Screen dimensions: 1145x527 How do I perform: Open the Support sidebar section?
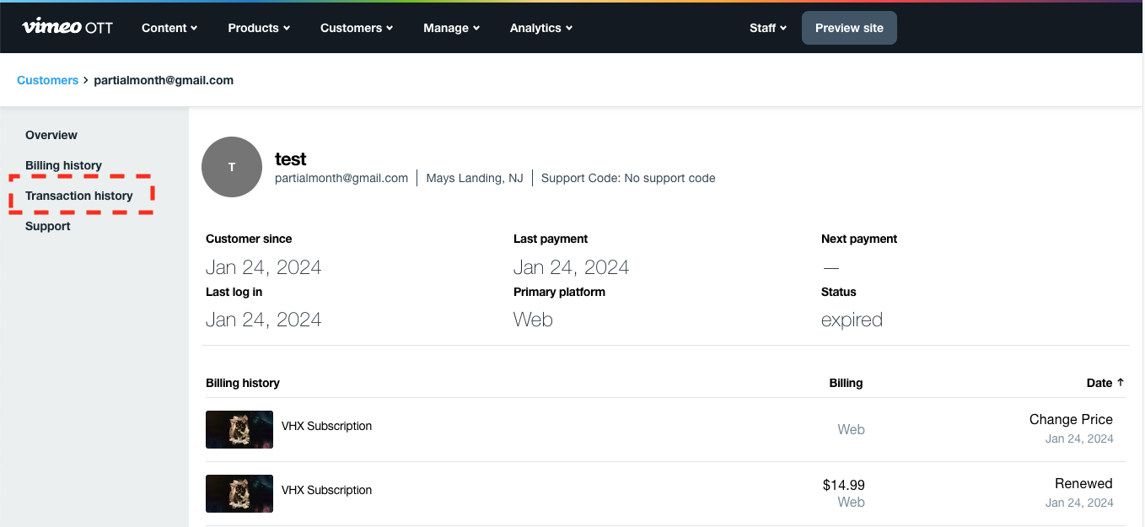pyautogui.click(x=48, y=226)
